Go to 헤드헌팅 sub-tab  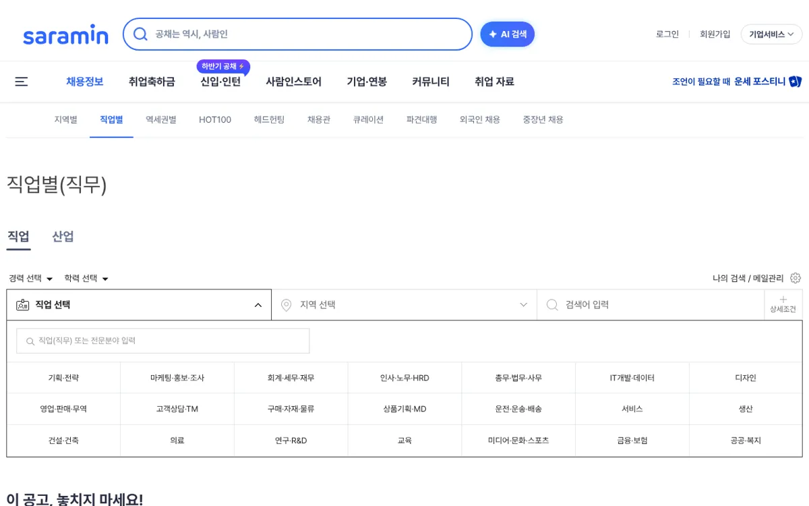point(270,119)
